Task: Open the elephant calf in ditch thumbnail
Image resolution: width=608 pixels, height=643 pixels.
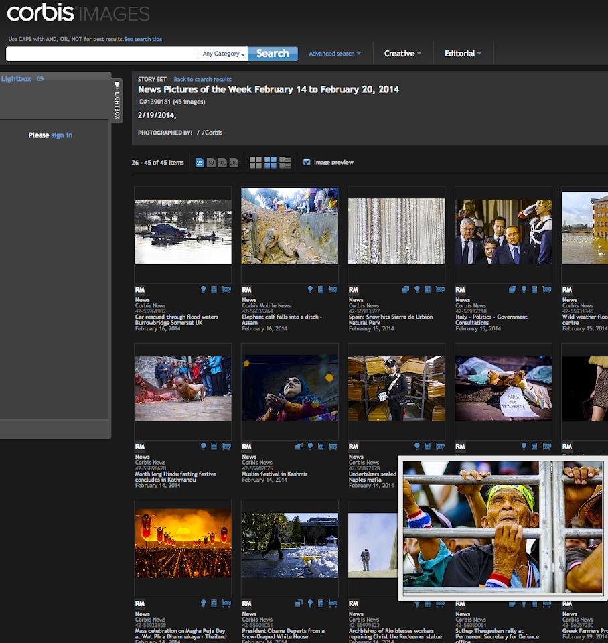Action: 290,226
